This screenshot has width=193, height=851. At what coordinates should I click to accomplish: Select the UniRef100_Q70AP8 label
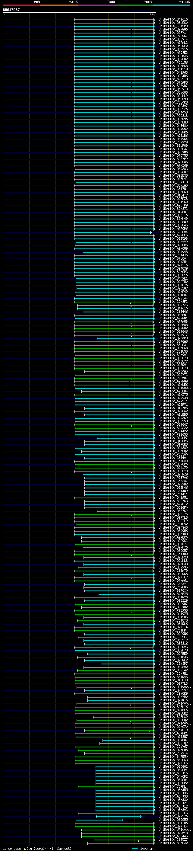click(x=173, y=338)
